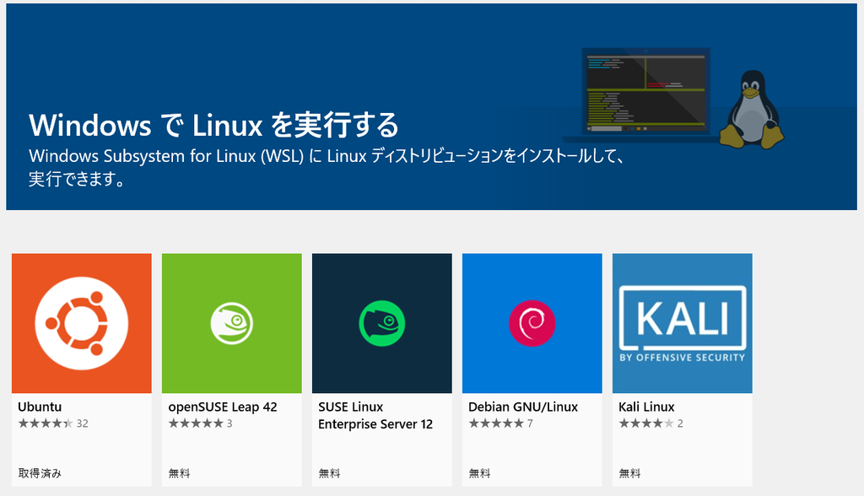Image resolution: width=864 pixels, height=496 pixels.
Task: Click the Kali Linux title
Action: click(646, 407)
